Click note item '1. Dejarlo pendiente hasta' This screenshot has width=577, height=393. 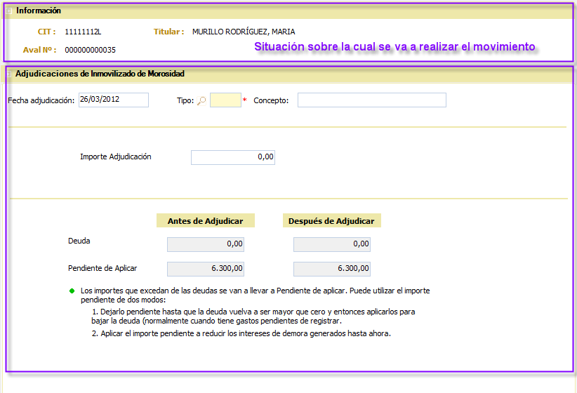coord(253,316)
